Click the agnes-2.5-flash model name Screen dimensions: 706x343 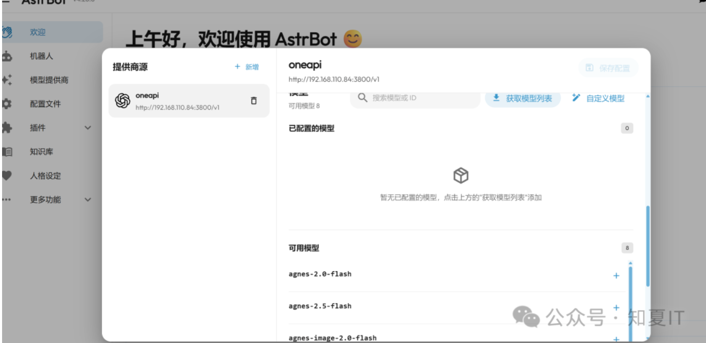[x=320, y=306]
